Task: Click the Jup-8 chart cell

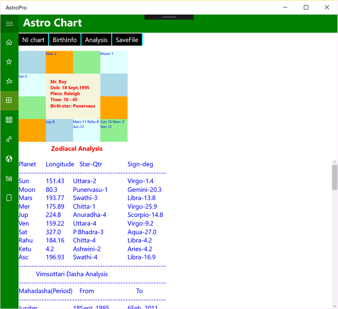Action: click(x=59, y=130)
